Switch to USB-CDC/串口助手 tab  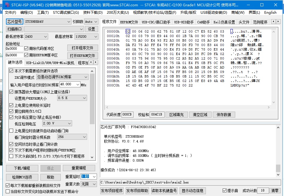click(x=156, y=22)
